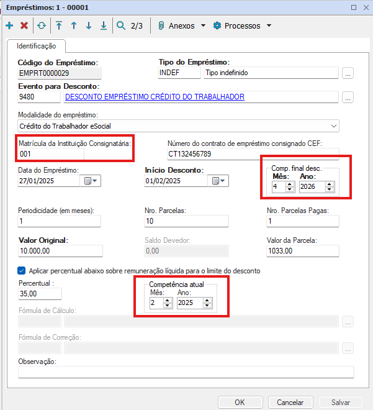Click ellipsis button beside Tipo indefinido
This screenshot has height=410, width=373.
point(348,73)
